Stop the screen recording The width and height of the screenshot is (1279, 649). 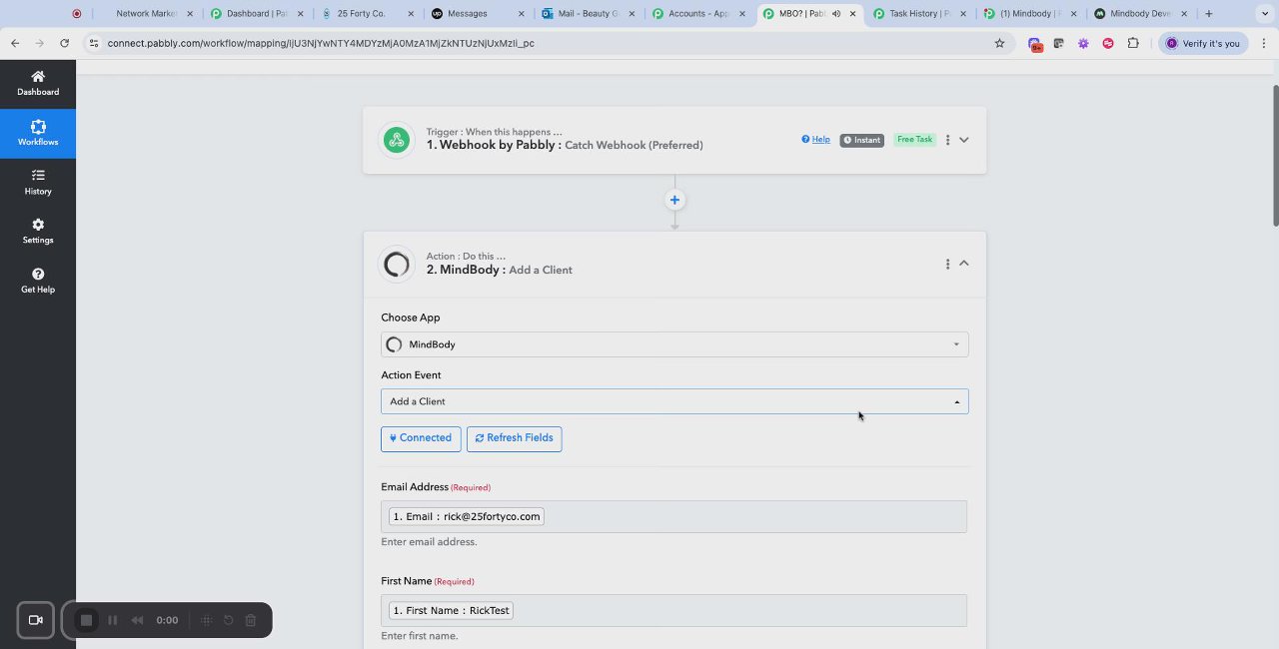[x=86, y=620]
